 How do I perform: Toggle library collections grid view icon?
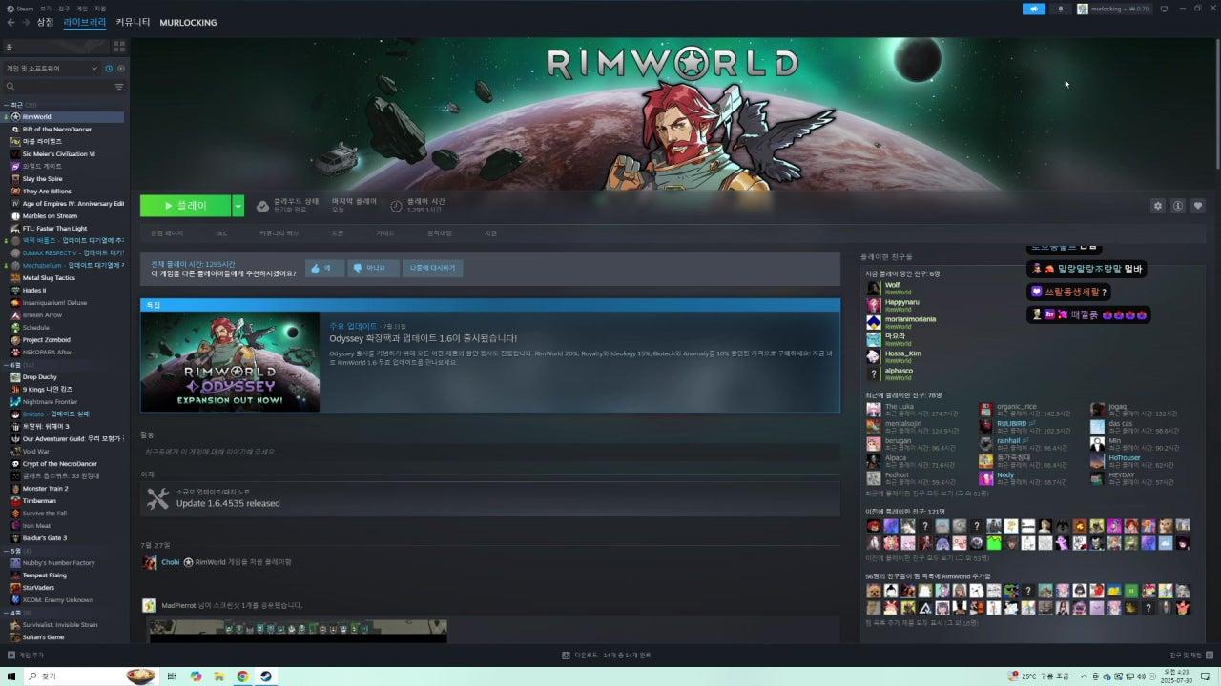[x=119, y=46]
